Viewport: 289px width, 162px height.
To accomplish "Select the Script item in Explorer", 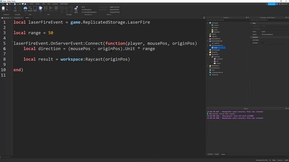I will click(x=218, y=48).
